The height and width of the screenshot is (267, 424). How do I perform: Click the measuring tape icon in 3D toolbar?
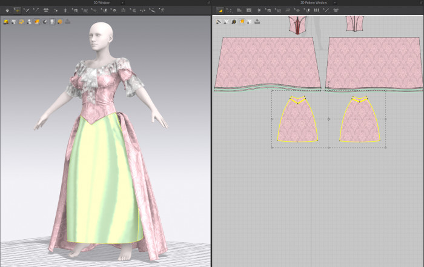click(x=152, y=10)
